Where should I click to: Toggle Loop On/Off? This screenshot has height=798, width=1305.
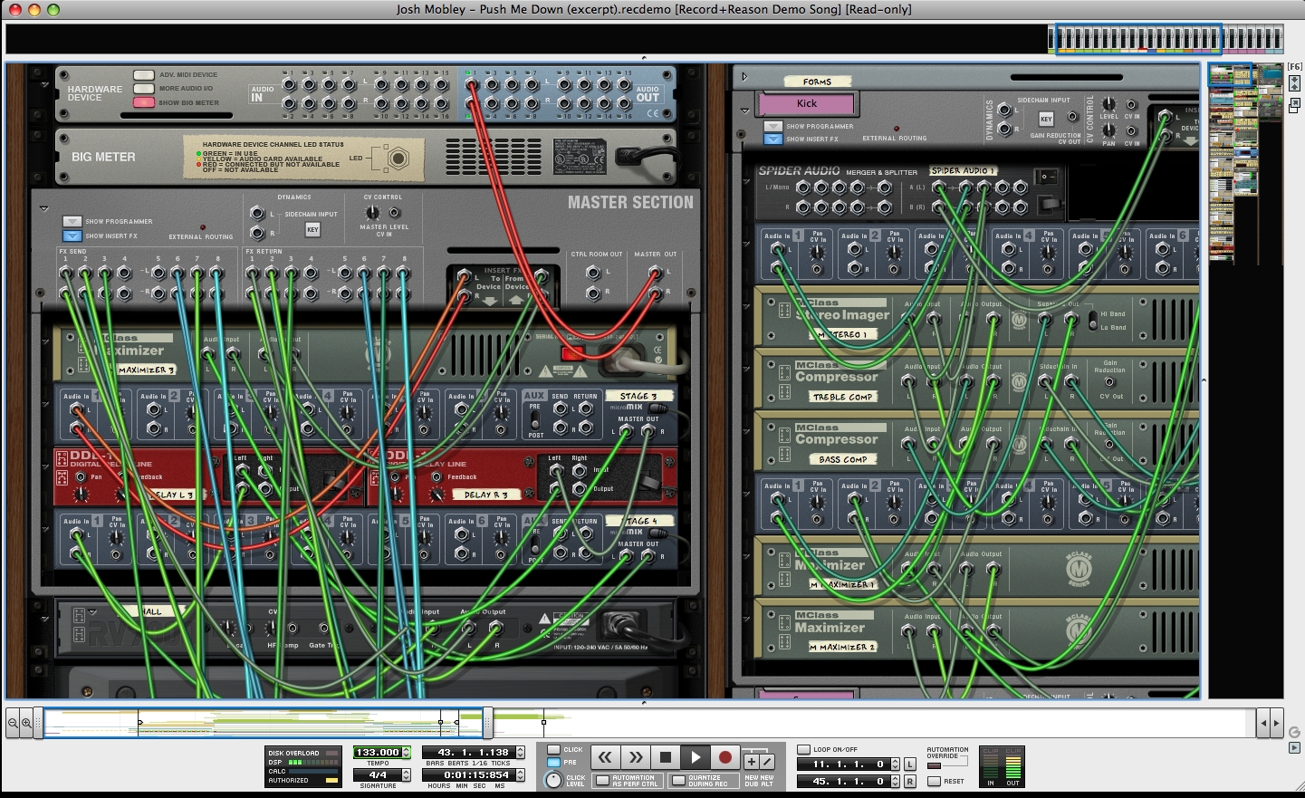pyautogui.click(x=803, y=750)
